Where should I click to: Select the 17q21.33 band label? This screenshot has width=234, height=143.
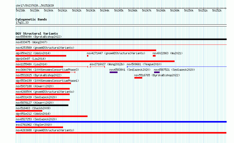point(22,23)
